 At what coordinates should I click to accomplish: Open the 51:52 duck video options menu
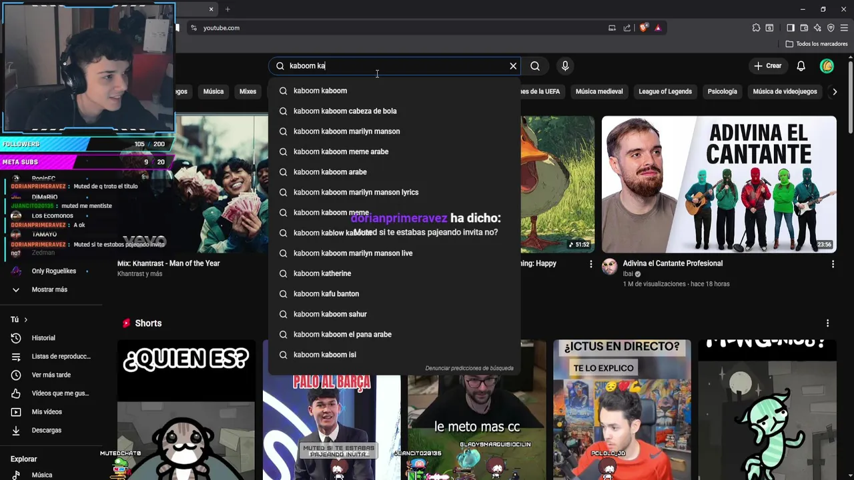pos(590,264)
